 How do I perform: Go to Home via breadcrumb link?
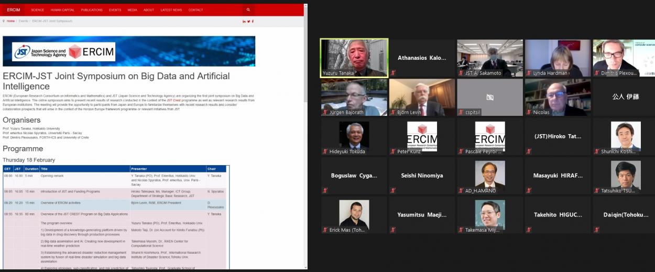click(x=10, y=21)
